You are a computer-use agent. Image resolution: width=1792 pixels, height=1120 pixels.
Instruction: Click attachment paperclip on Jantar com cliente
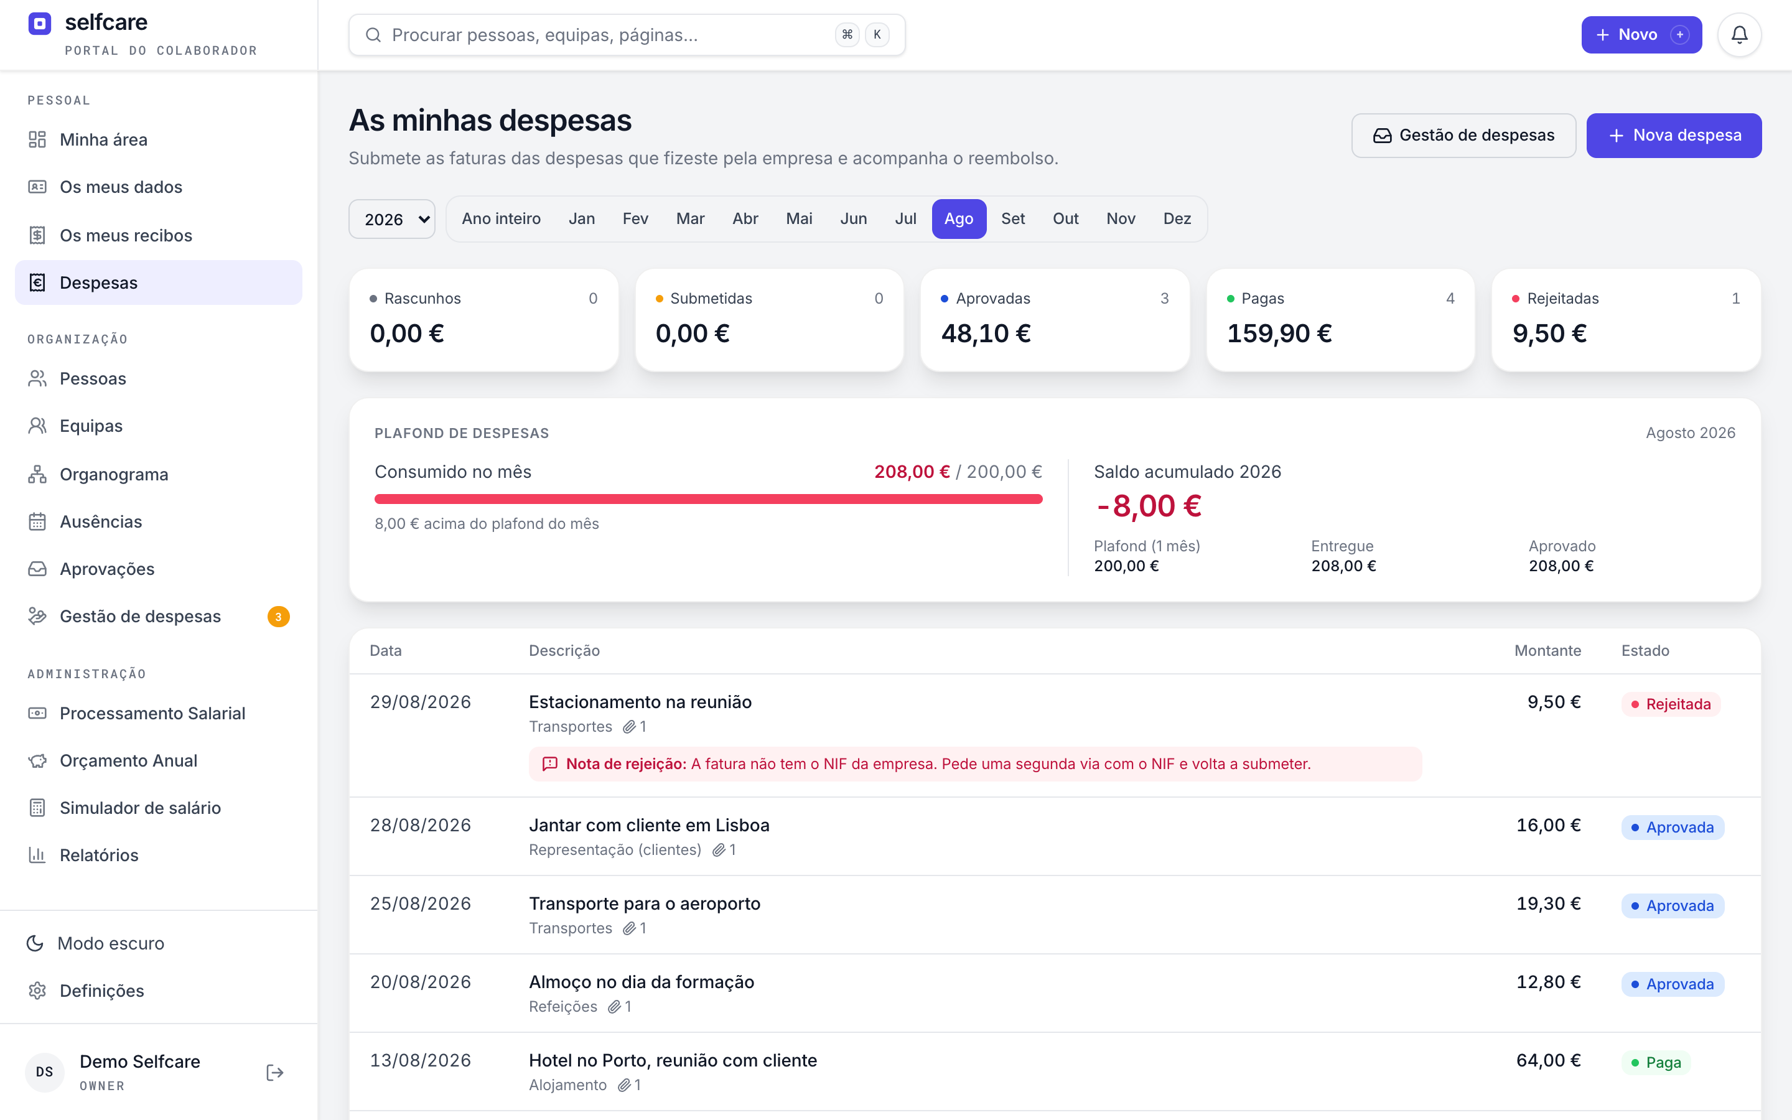pos(718,849)
